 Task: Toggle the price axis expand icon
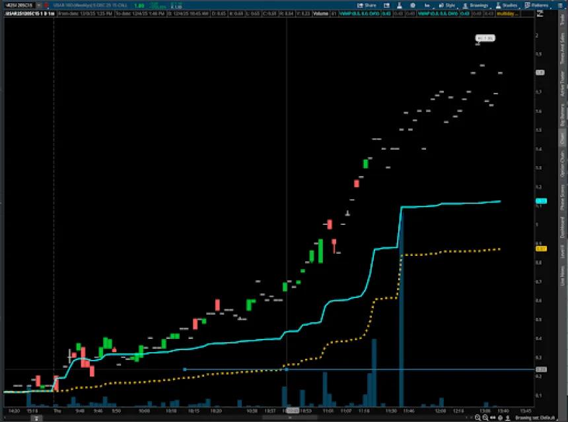click(540, 13)
